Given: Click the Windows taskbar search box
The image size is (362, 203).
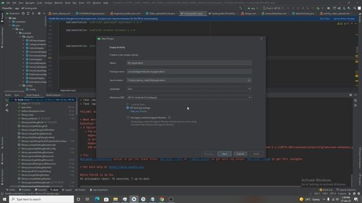Looking at the screenshot, I should (41, 199).
